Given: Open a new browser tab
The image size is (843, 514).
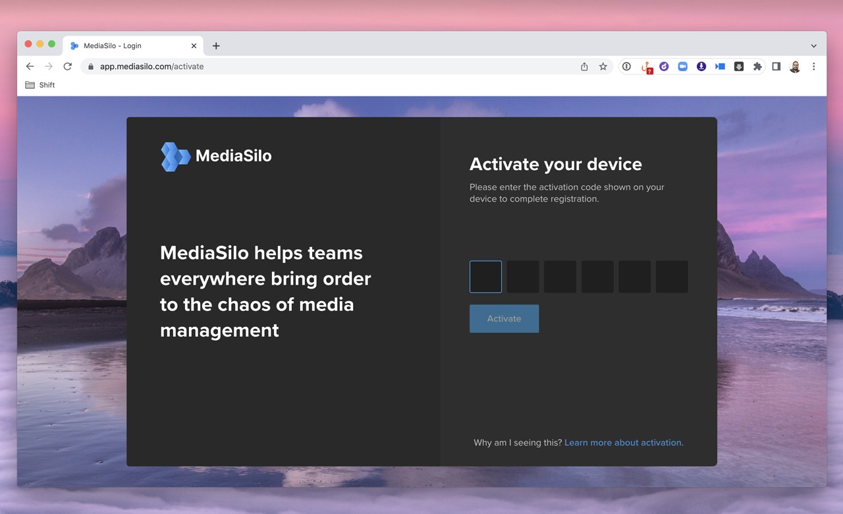Looking at the screenshot, I should pos(216,45).
